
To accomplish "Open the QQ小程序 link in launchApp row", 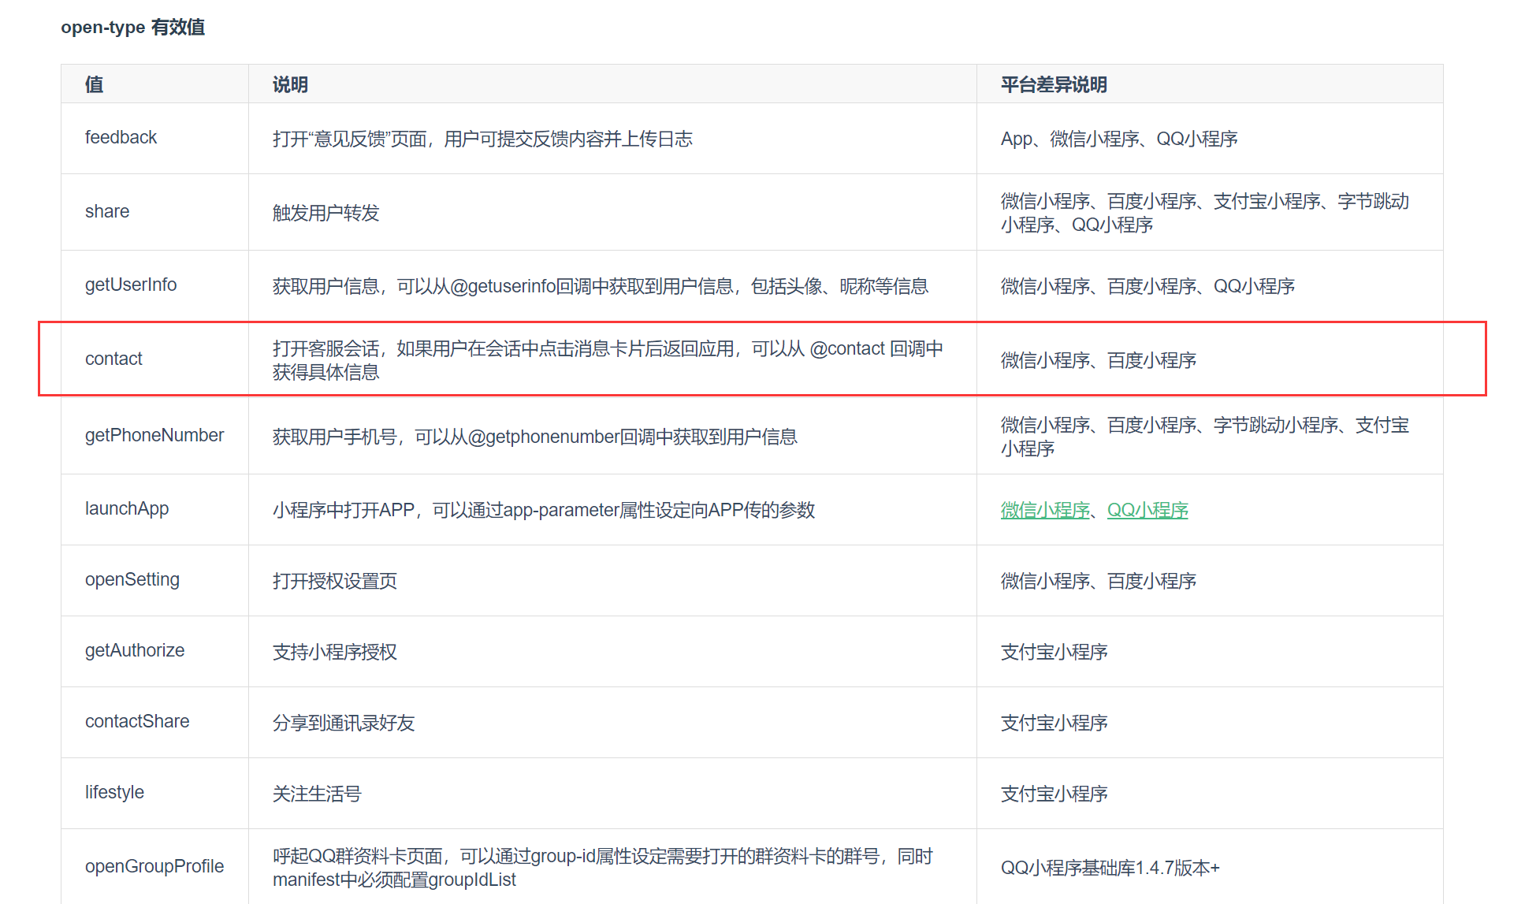I will (x=1147, y=510).
